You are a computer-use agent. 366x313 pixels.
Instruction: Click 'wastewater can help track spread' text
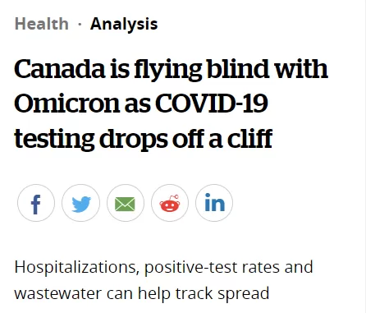tap(142, 293)
